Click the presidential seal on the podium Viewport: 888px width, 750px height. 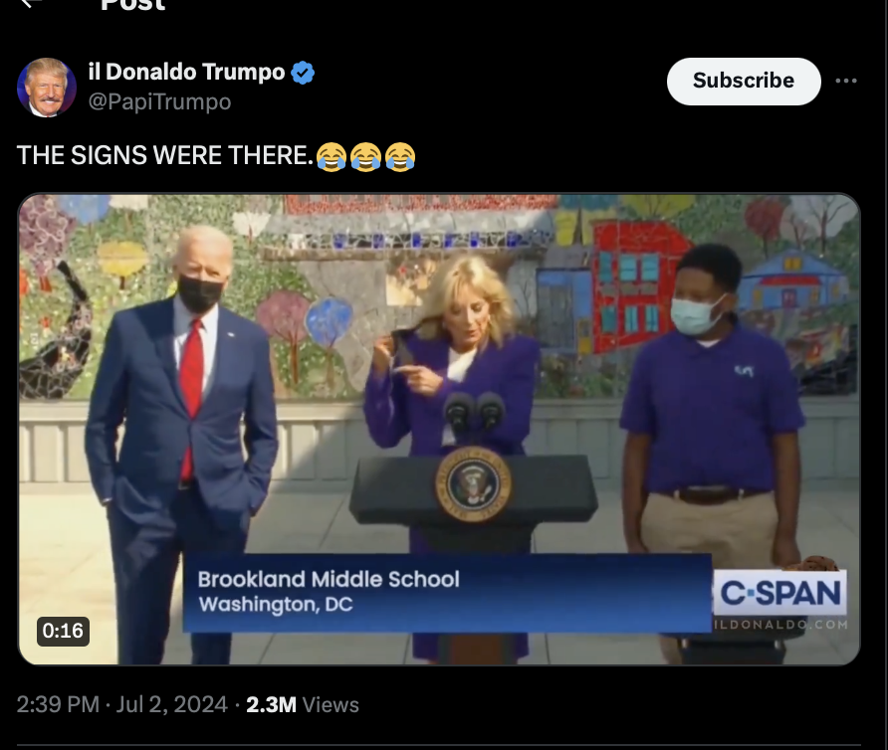[473, 484]
